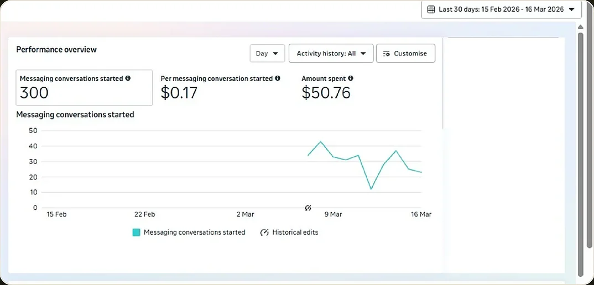The image size is (594, 285).
Task: Click the historical edit marker on chart axis
Action: [308, 208]
